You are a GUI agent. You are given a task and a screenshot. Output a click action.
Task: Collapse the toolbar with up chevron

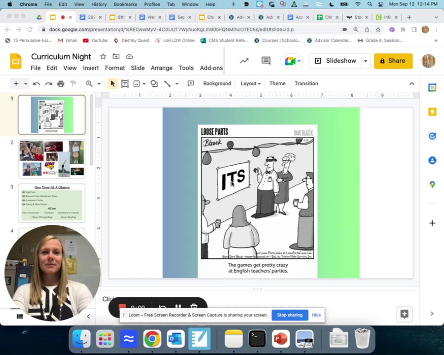(412, 84)
